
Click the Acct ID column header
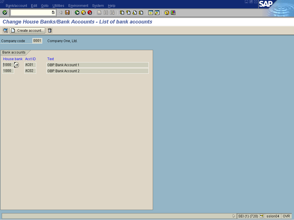30,59
